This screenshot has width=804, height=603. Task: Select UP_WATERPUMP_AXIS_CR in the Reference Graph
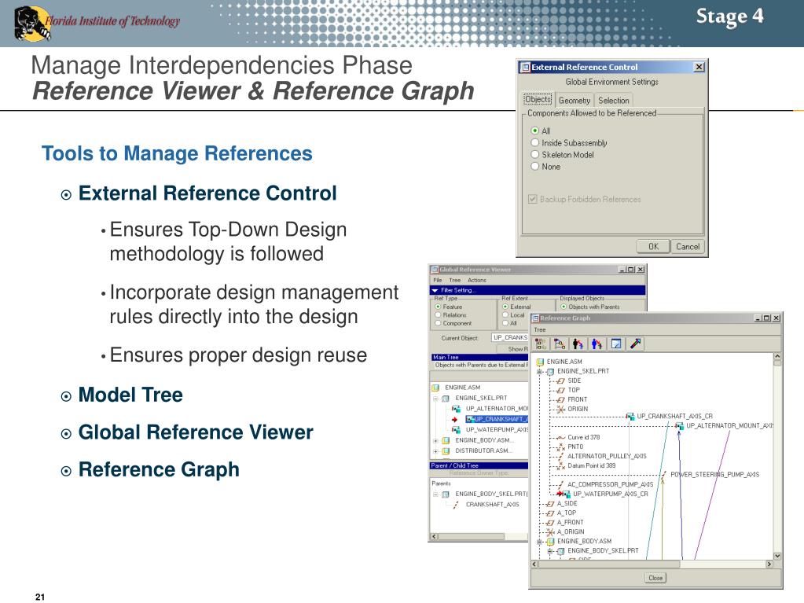click(610, 494)
